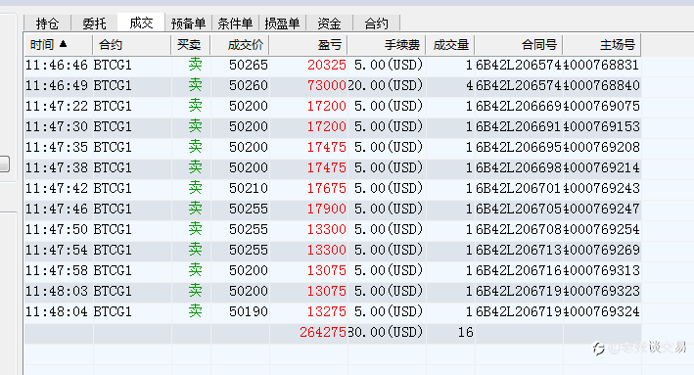
Task: Click the order number 4000768840
Action: click(x=601, y=85)
